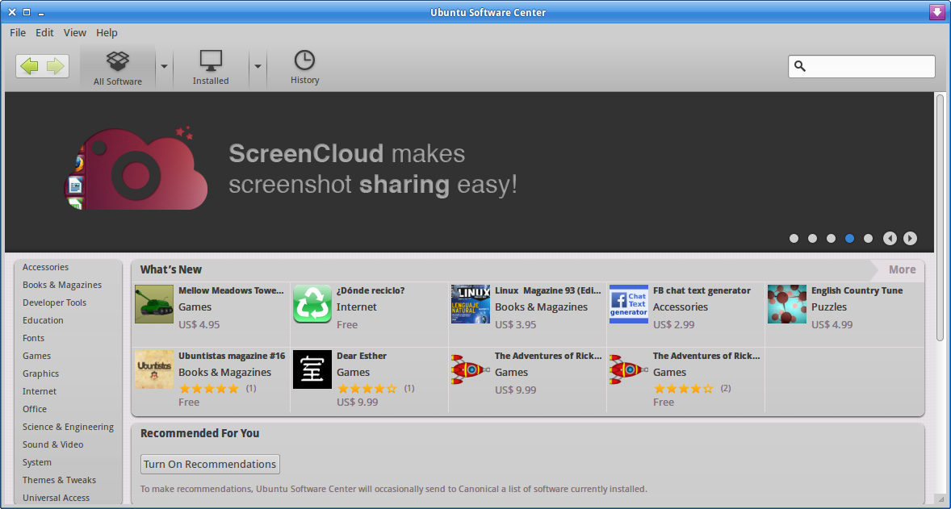951x509 pixels.
Task: Select the first banner page dot
Action: click(794, 239)
